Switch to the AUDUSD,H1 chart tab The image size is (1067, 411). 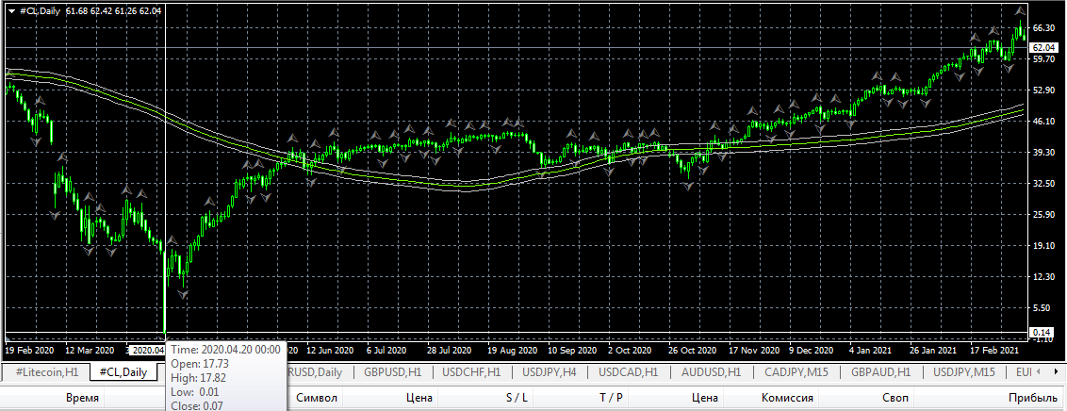click(709, 372)
